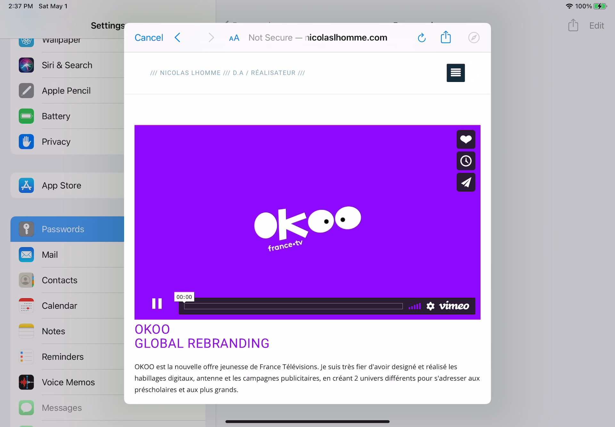Image resolution: width=615 pixels, height=427 pixels.
Task: Select Passwords in the Settings sidebar
Action: pos(63,229)
